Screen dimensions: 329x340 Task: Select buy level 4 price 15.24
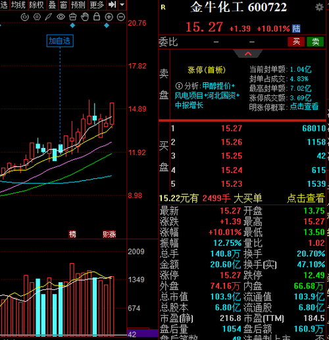tap(232, 170)
